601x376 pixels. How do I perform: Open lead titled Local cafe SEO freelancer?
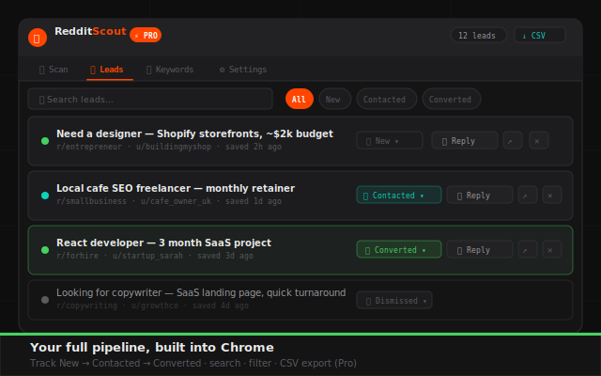[x=176, y=188]
